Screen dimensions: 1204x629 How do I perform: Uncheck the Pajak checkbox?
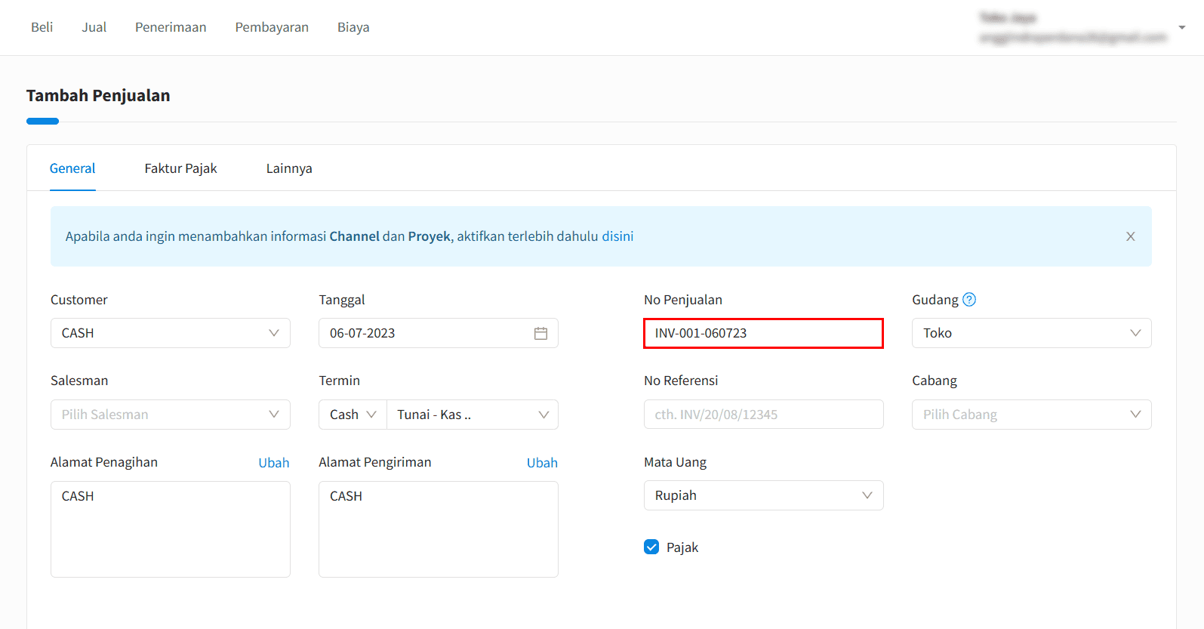click(651, 547)
